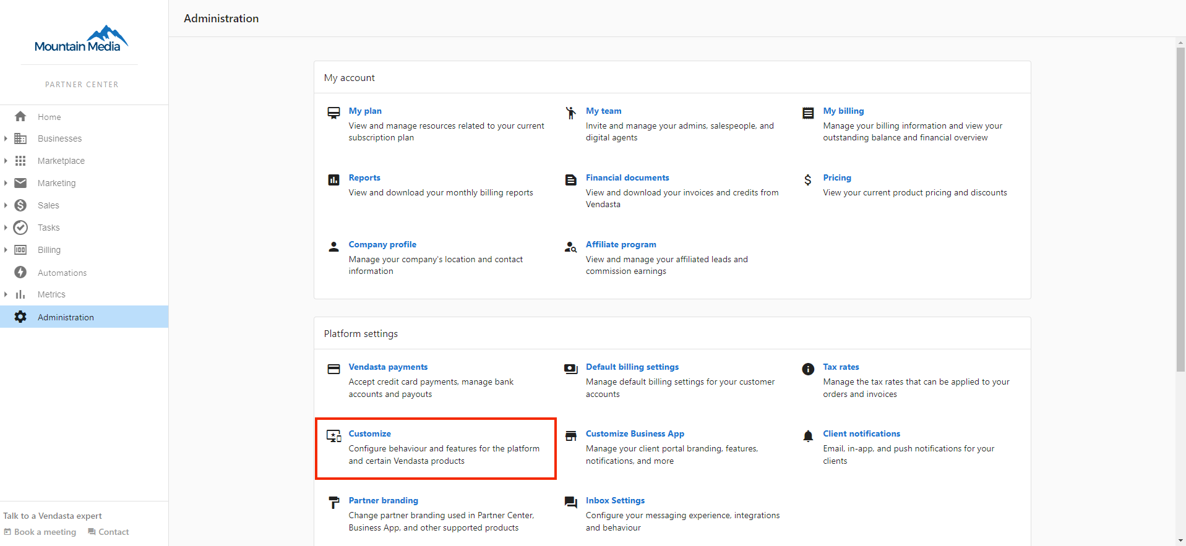Image resolution: width=1186 pixels, height=546 pixels.
Task: Open the Pricing link
Action: pos(837,177)
